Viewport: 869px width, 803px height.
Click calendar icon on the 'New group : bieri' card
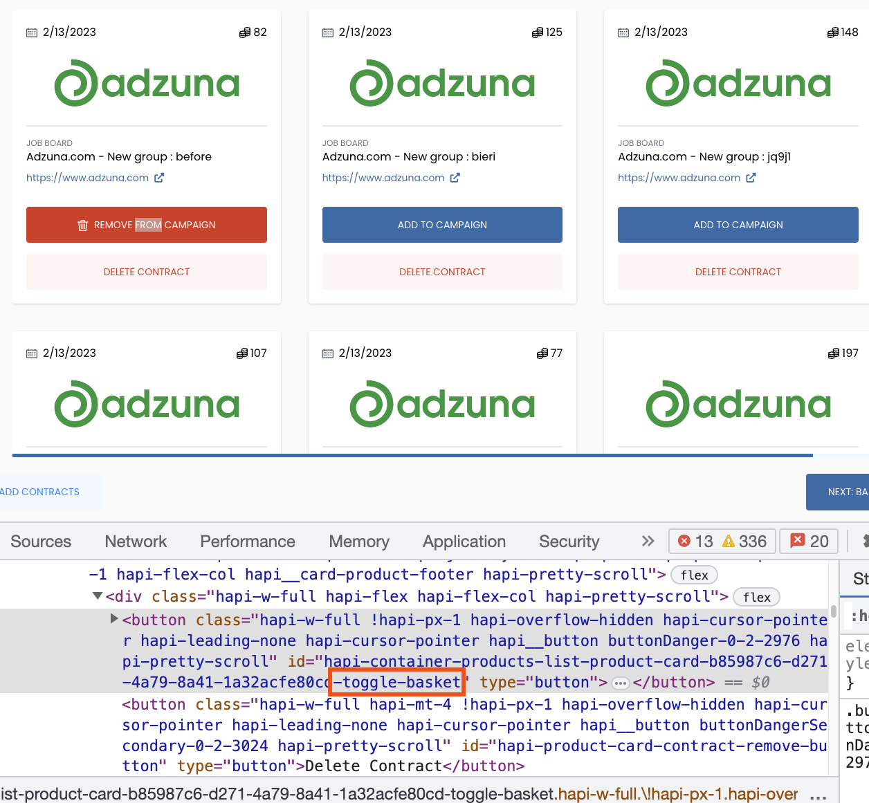coord(328,33)
